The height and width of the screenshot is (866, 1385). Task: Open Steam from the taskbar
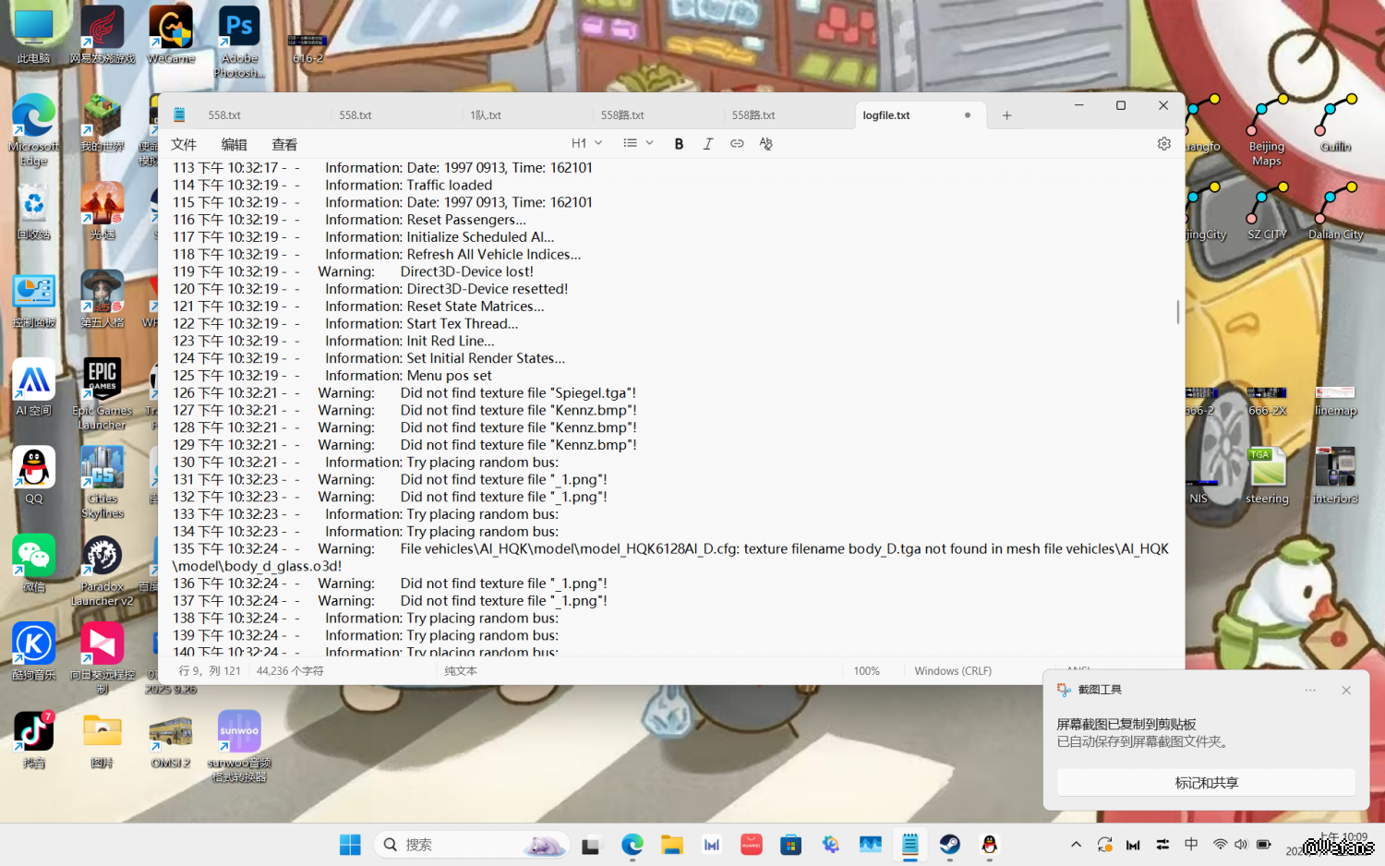coord(949,845)
